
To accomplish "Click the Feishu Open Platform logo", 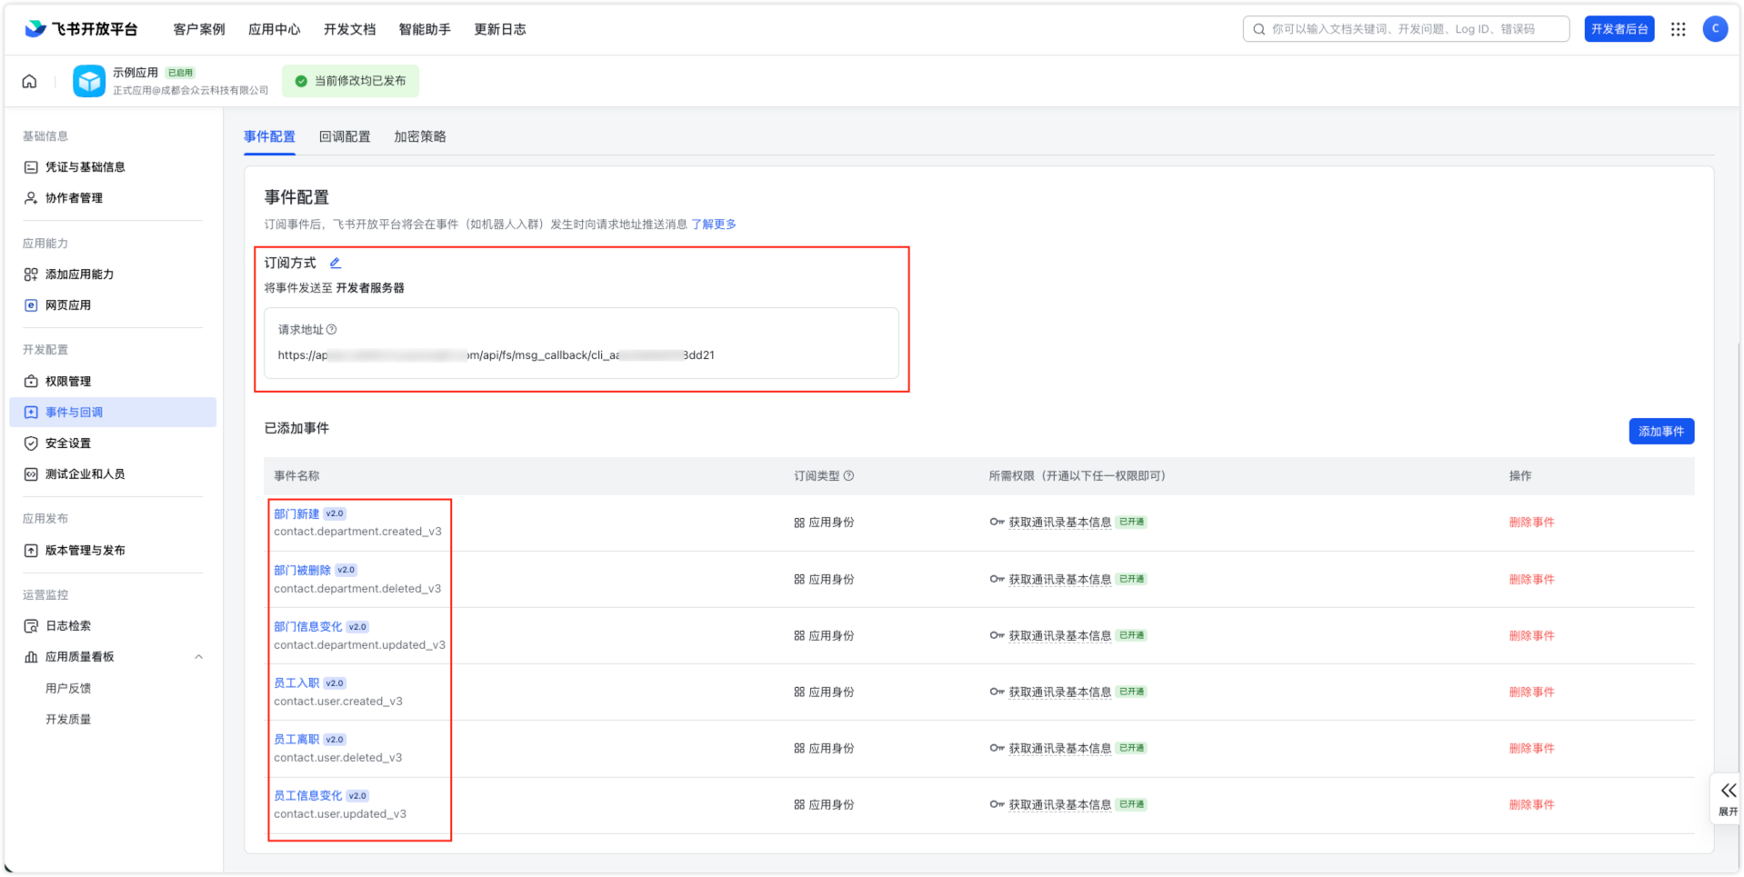I will pos(81,29).
